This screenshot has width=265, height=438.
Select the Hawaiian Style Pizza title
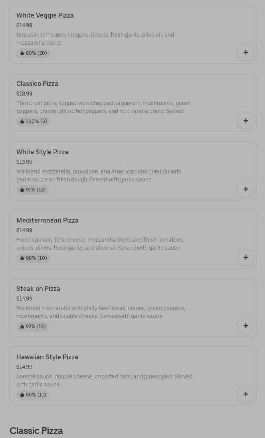(47, 357)
